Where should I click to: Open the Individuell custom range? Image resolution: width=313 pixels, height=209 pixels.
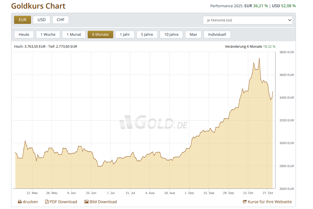coord(217,34)
